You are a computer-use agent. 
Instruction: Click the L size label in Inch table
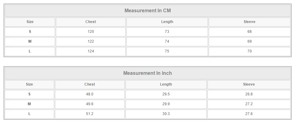point(29,114)
